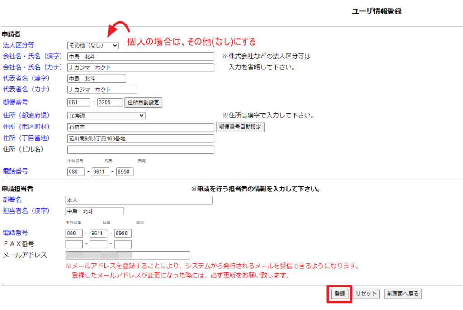Click the first postal code box 061

click(x=79, y=102)
